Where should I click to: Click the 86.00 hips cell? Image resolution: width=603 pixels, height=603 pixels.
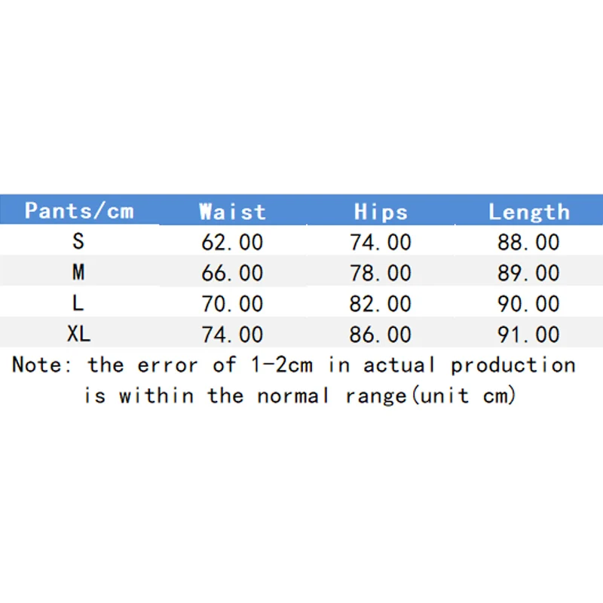click(381, 334)
